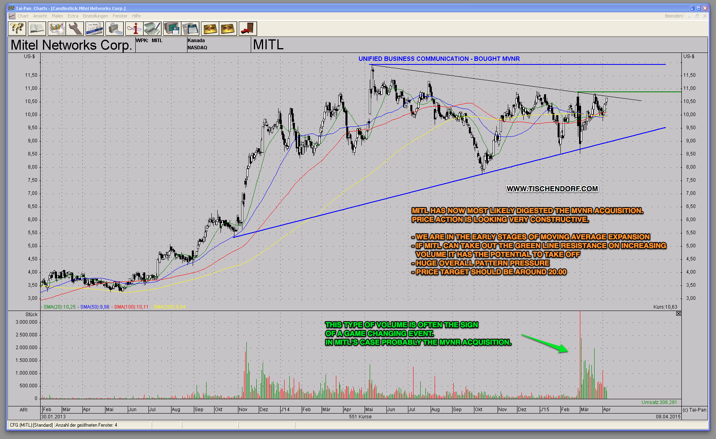Close the volume panel with X box
Viewport: 716px width, 439px height.
[679, 314]
